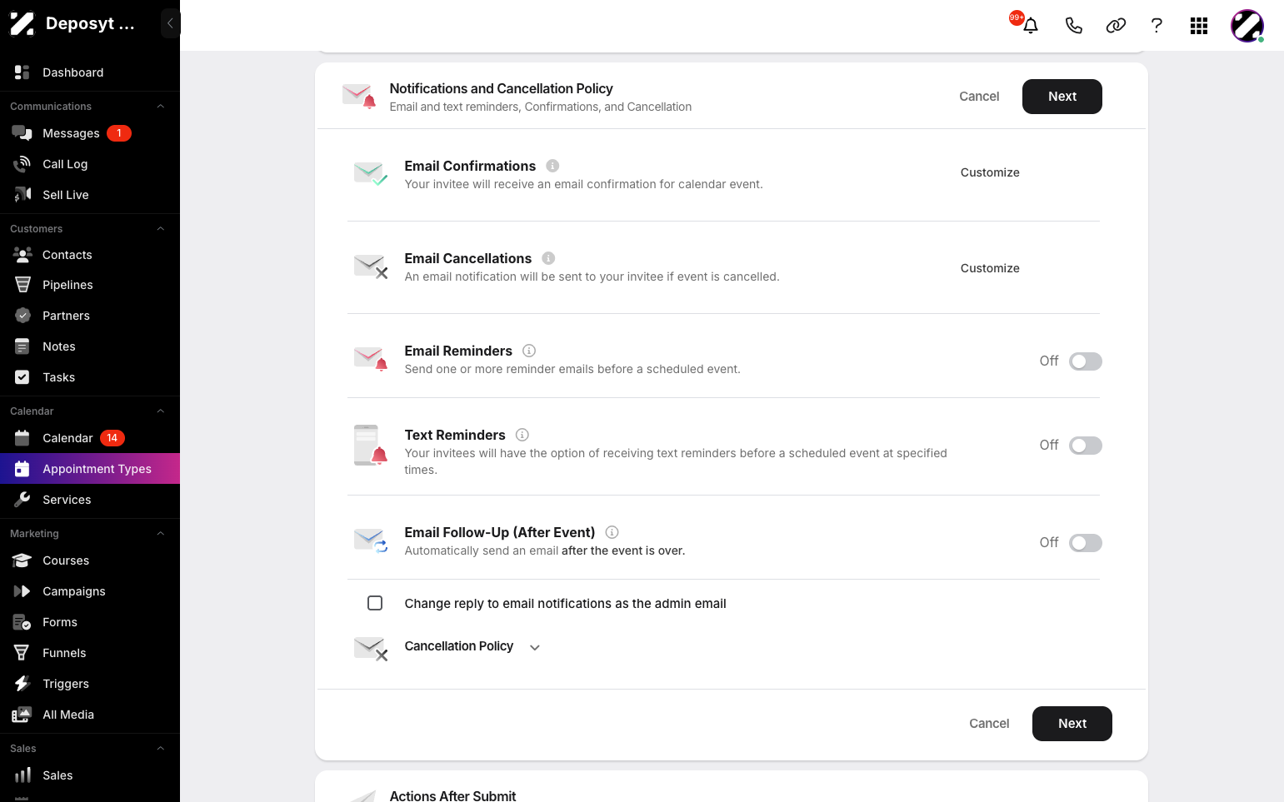Open the user profile avatar

click(x=1247, y=26)
